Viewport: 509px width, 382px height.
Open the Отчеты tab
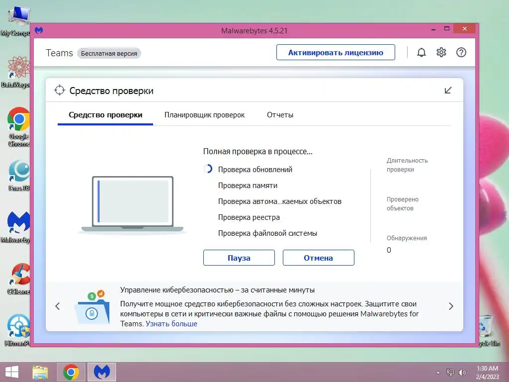coord(280,115)
